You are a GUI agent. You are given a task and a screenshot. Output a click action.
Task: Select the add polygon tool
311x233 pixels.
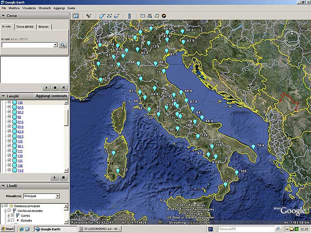point(101,16)
